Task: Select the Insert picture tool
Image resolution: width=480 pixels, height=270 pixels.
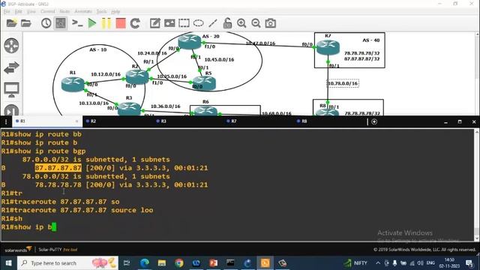Action: 169,23
